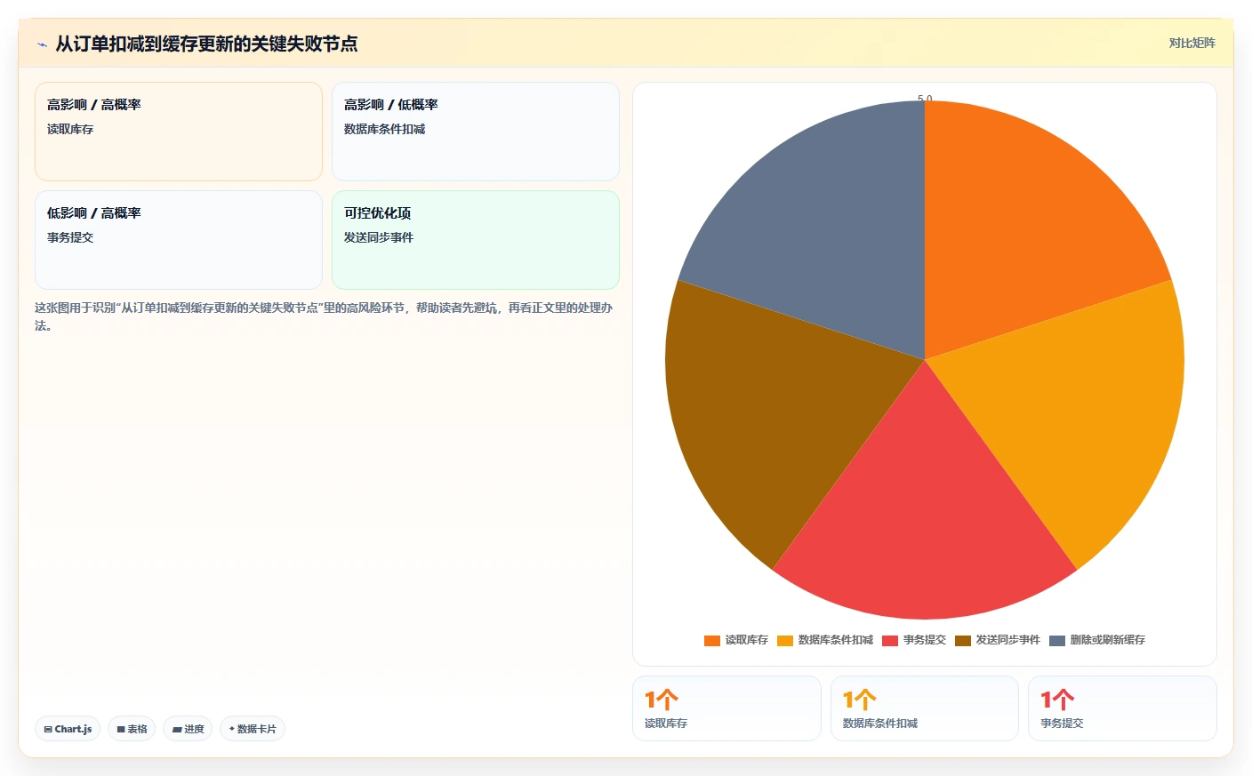Click the 进度 tag chip
Screen dimensions: 1252x776
(188, 729)
